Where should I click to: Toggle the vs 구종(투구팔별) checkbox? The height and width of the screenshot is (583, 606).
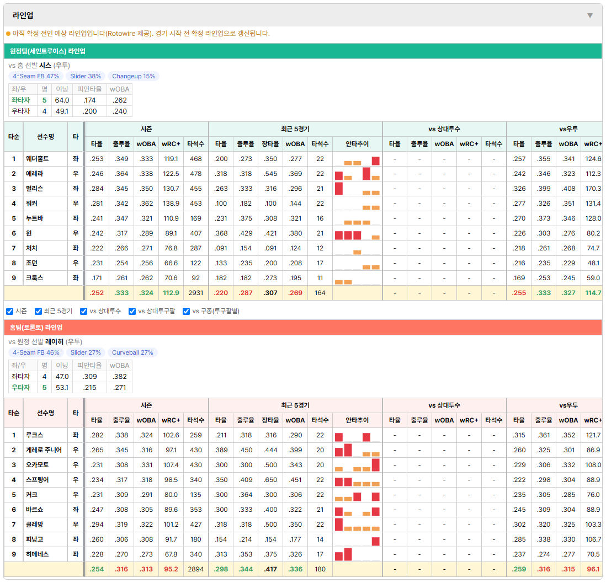click(x=187, y=312)
